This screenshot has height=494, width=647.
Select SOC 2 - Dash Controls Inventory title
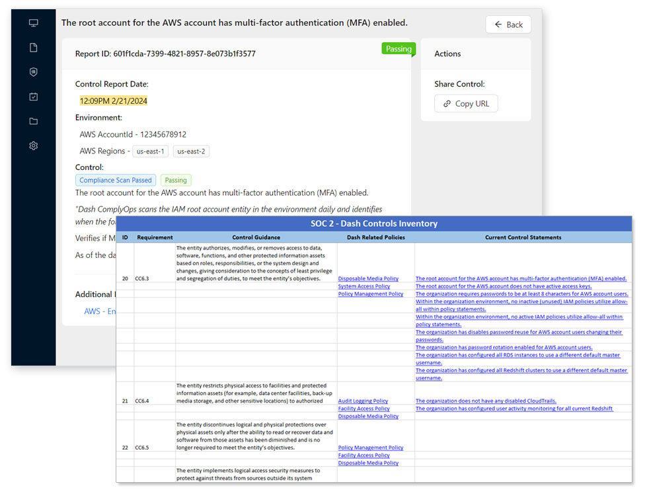pos(374,224)
